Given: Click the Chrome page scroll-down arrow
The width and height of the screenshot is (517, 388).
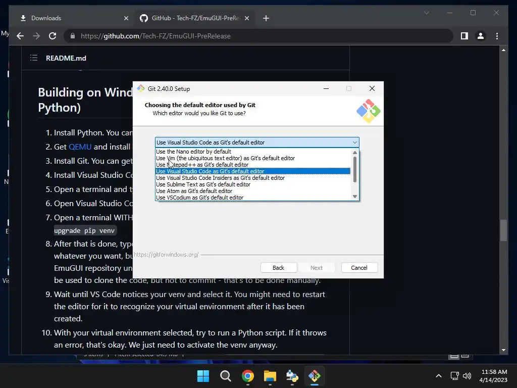Looking at the screenshot, I should [503, 350].
